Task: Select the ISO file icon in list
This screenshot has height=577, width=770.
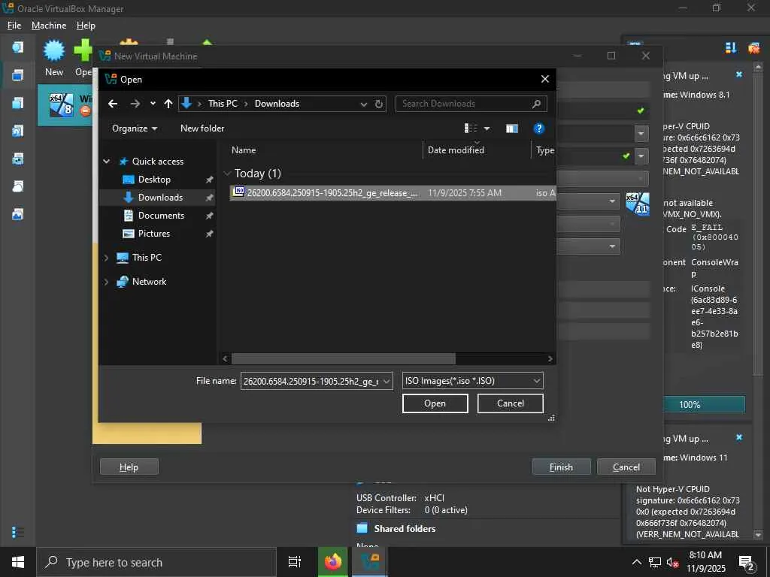Action: [238, 192]
